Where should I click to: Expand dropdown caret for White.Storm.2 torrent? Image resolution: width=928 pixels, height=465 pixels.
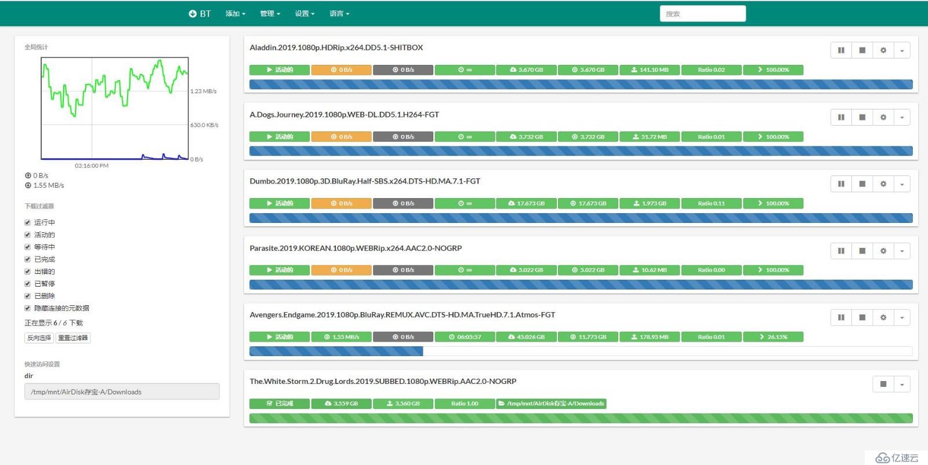tap(902, 384)
